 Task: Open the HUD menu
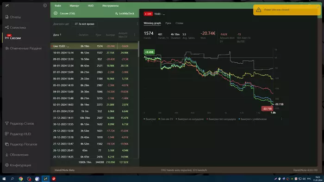point(91,6)
